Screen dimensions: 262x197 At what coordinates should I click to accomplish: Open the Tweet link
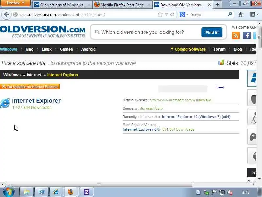tap(219, 87)
